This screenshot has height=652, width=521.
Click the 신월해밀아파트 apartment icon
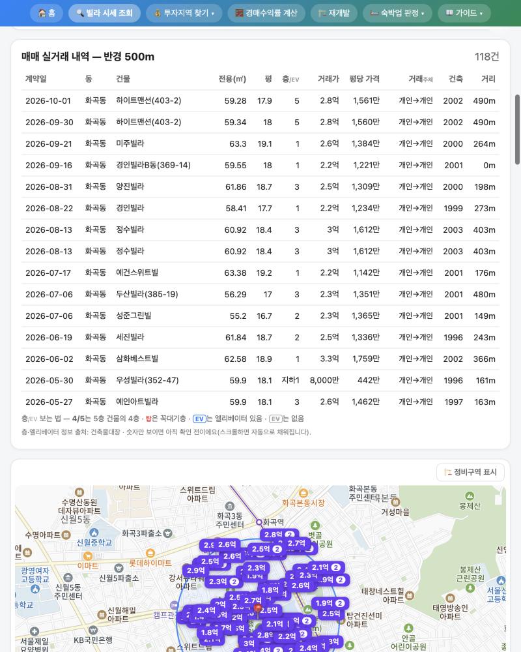point(102,615)
